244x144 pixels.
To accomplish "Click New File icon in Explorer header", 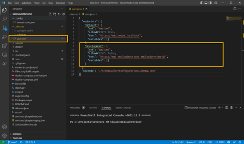I will 50,14.
